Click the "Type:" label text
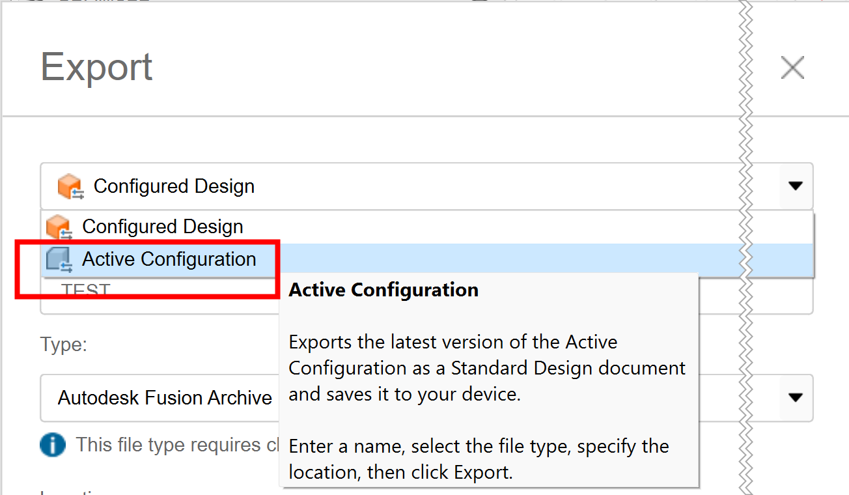This screenshot has height=495, width=849. coord(64,344)
